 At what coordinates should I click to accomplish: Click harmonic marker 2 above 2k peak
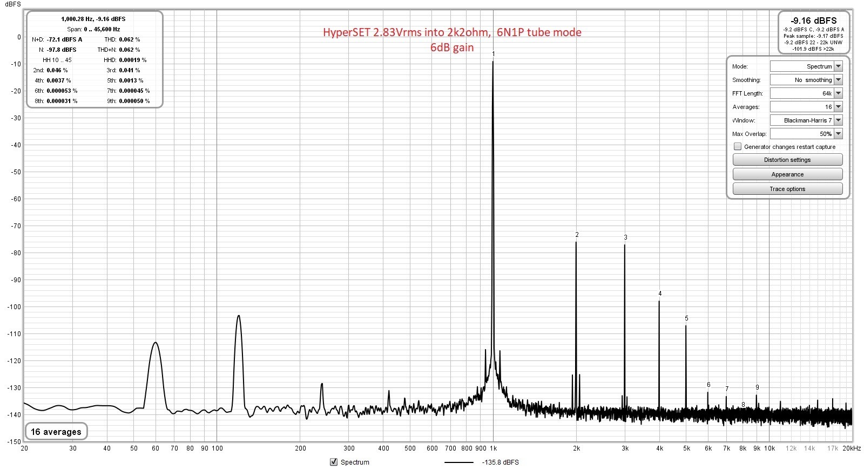point(577,235)
